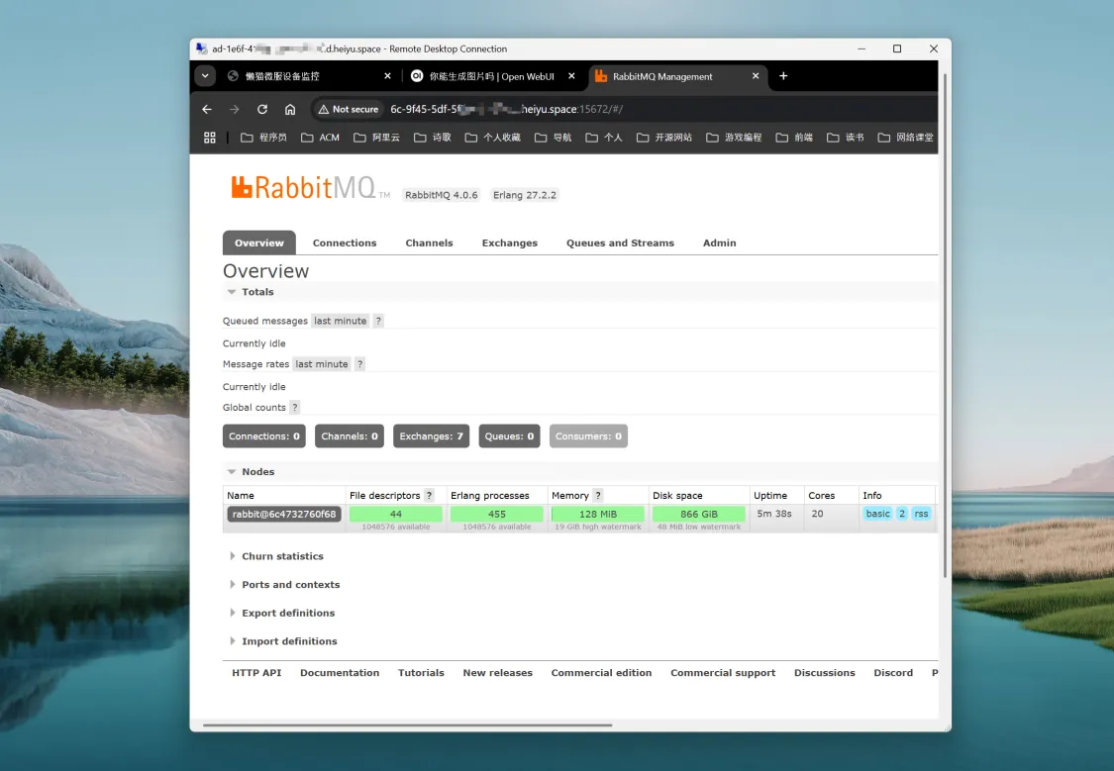Click the basic info tag
The height and width of the screenshot is (771, 1114).
pos(877,514)
